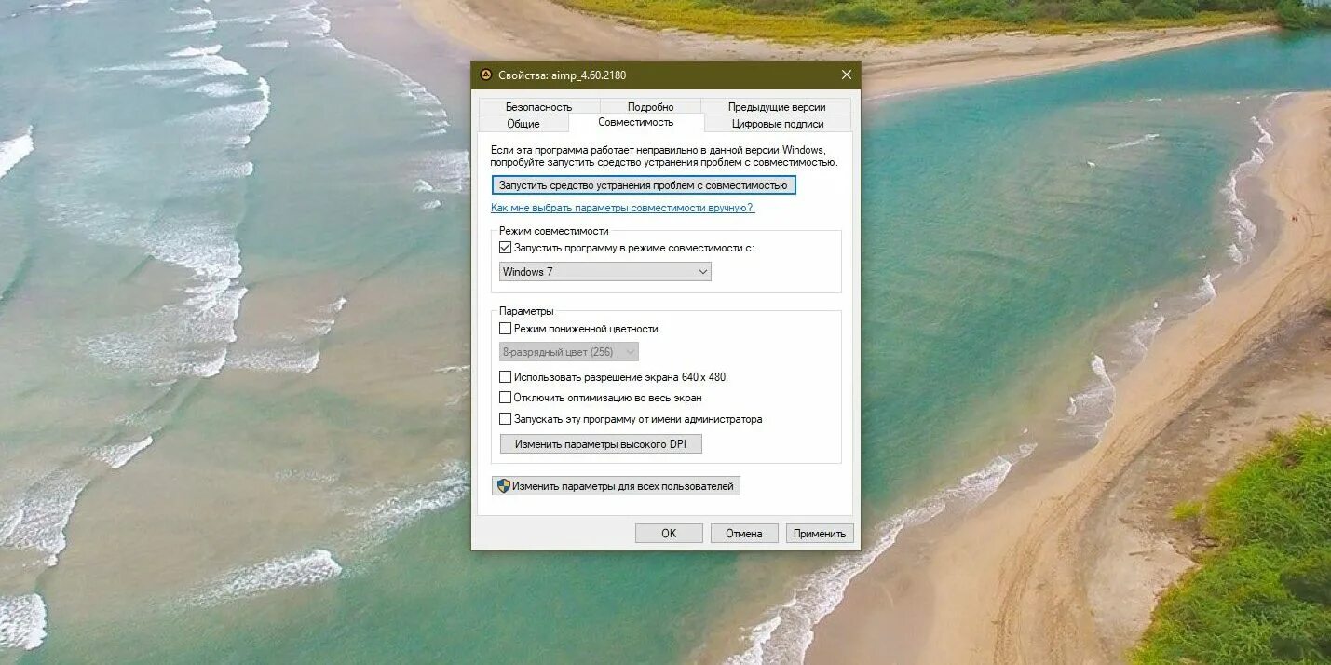1331x665 pixels.
Task: Run the compatibility troubleshooter
Action: (644, 184)
